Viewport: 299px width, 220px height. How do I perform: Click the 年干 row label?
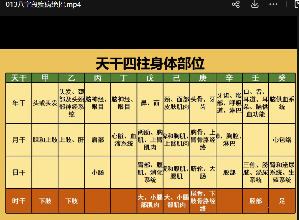(19, 103)
